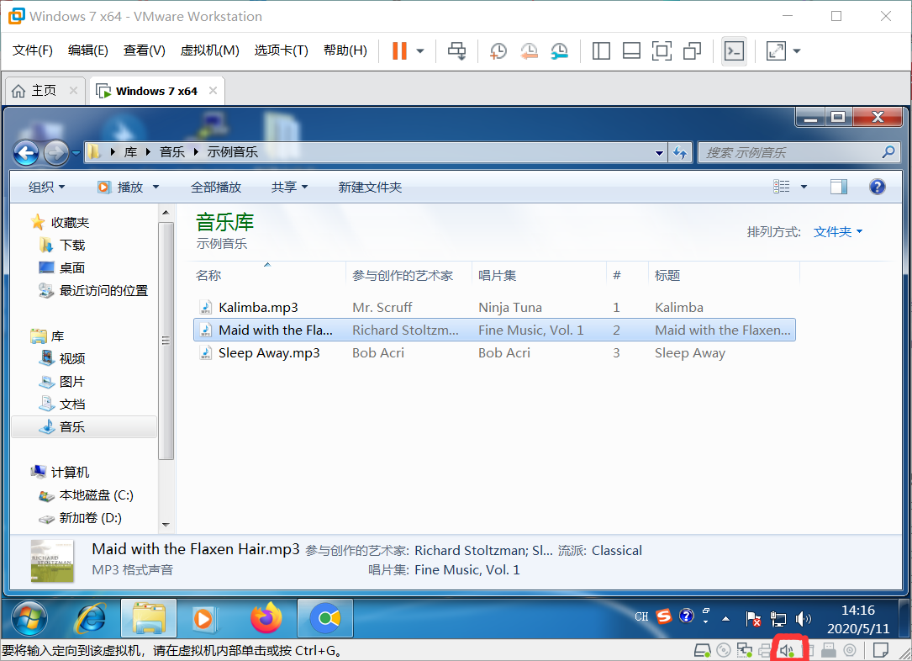
Task: Select the Maid with the Flaxen file row
Action: 494,330
